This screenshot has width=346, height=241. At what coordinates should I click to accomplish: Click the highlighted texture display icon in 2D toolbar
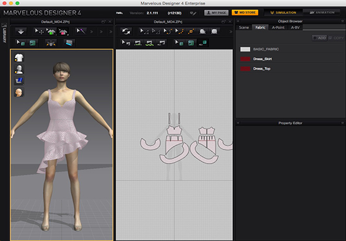click(x=202, y=43)
